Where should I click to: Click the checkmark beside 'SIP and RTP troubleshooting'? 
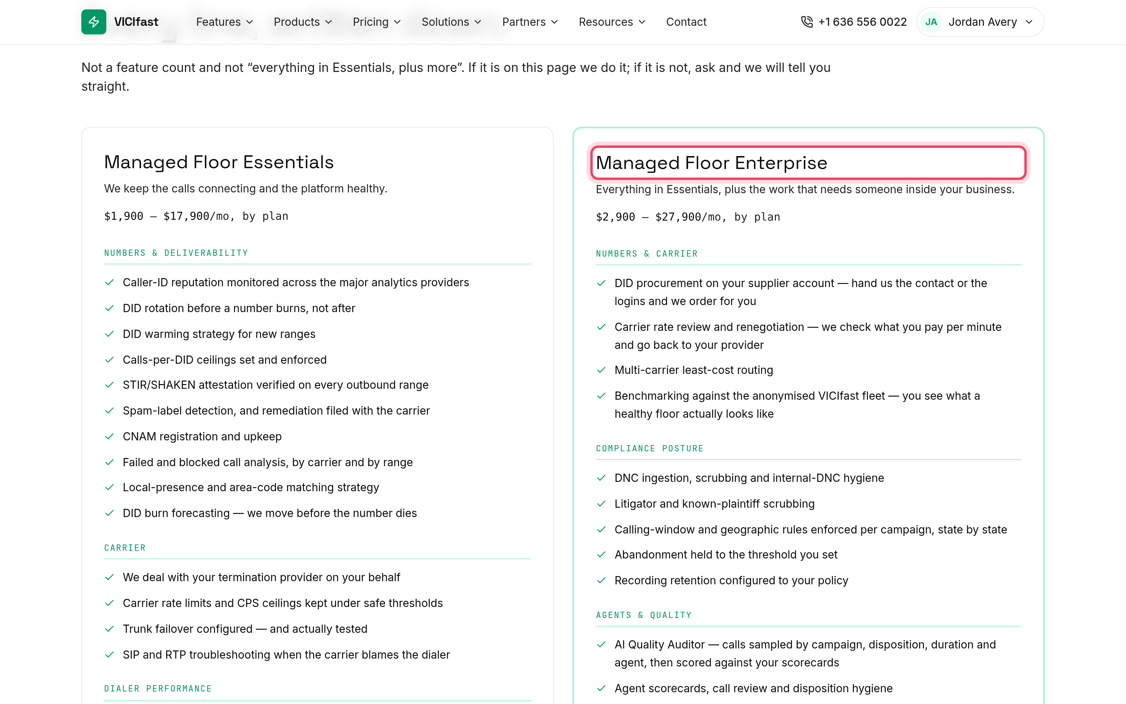point(109,655)
